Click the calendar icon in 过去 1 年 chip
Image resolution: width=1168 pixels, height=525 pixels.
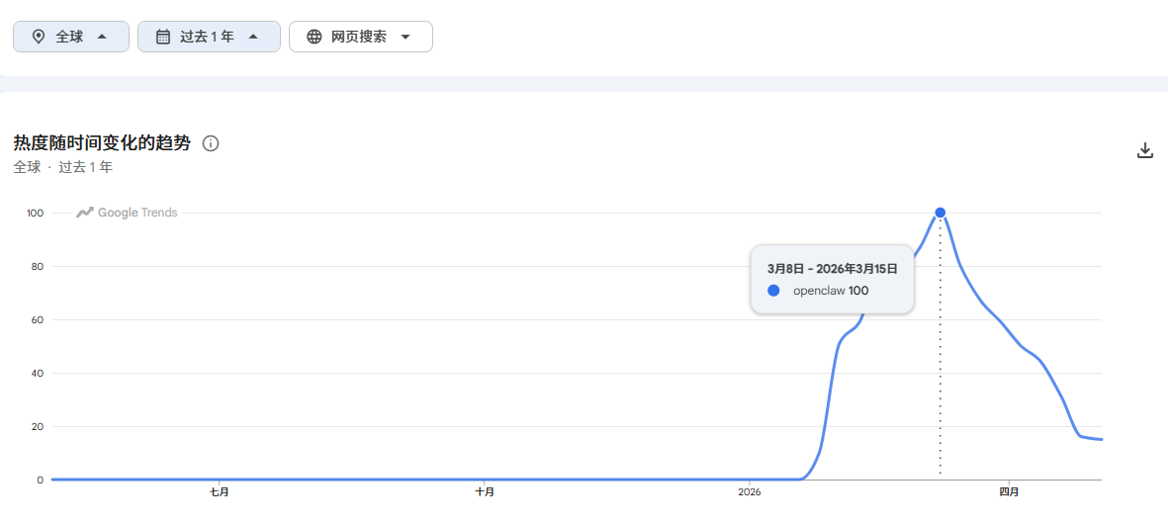[163, 37]
